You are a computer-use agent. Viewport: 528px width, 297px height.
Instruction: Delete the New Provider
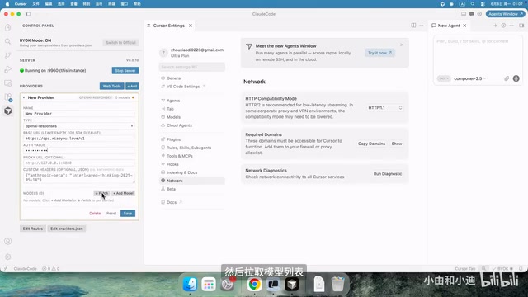pyautogui.click(x=95, y=214)
